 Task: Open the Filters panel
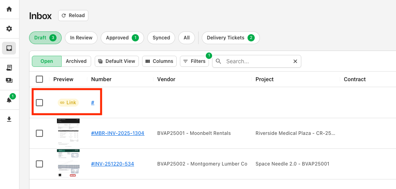tap(195, 61)
